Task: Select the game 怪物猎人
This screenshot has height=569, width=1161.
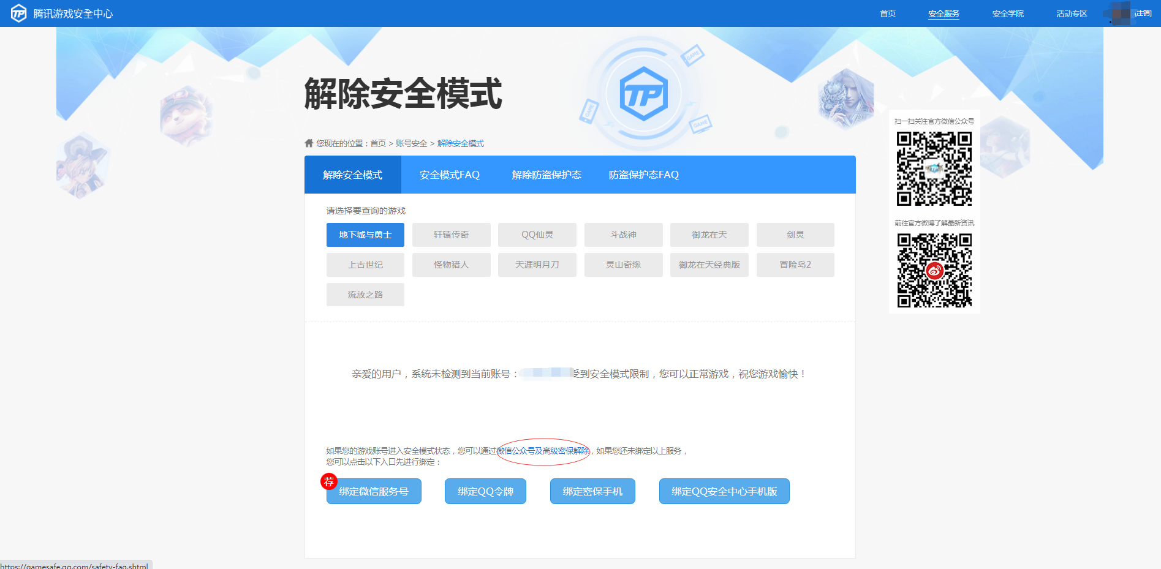Action: click(x=452, y=265)
